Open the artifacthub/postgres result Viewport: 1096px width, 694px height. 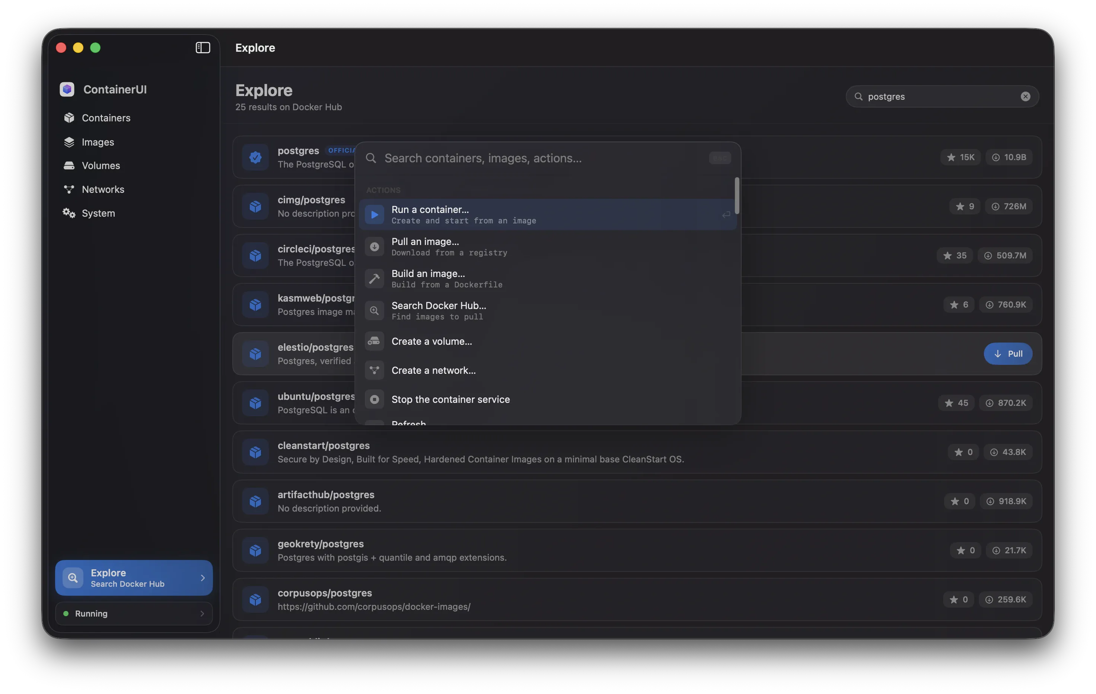[x=637, y=501]
